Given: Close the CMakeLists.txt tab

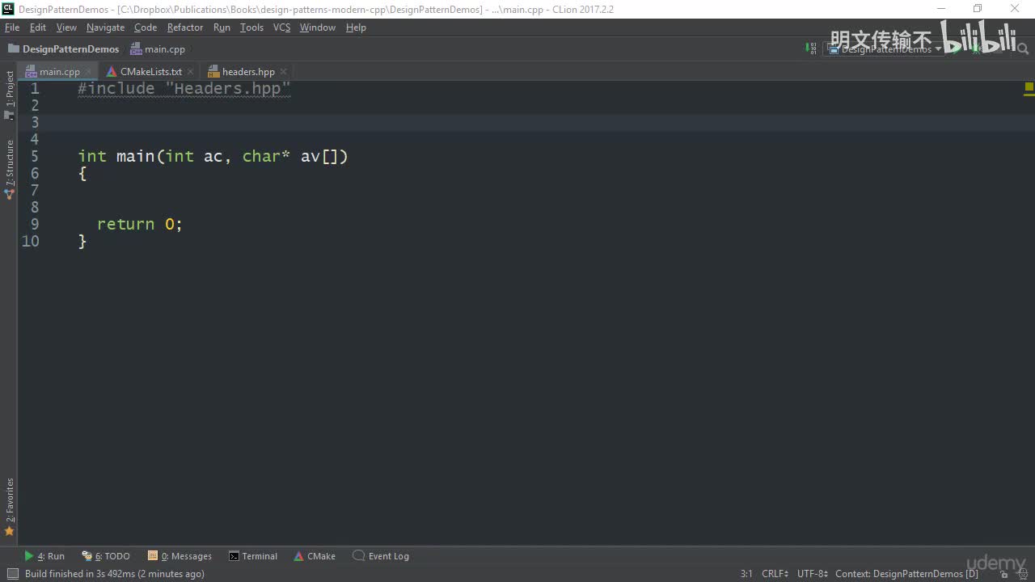Looking at the screenshot, I should [191, 72].
